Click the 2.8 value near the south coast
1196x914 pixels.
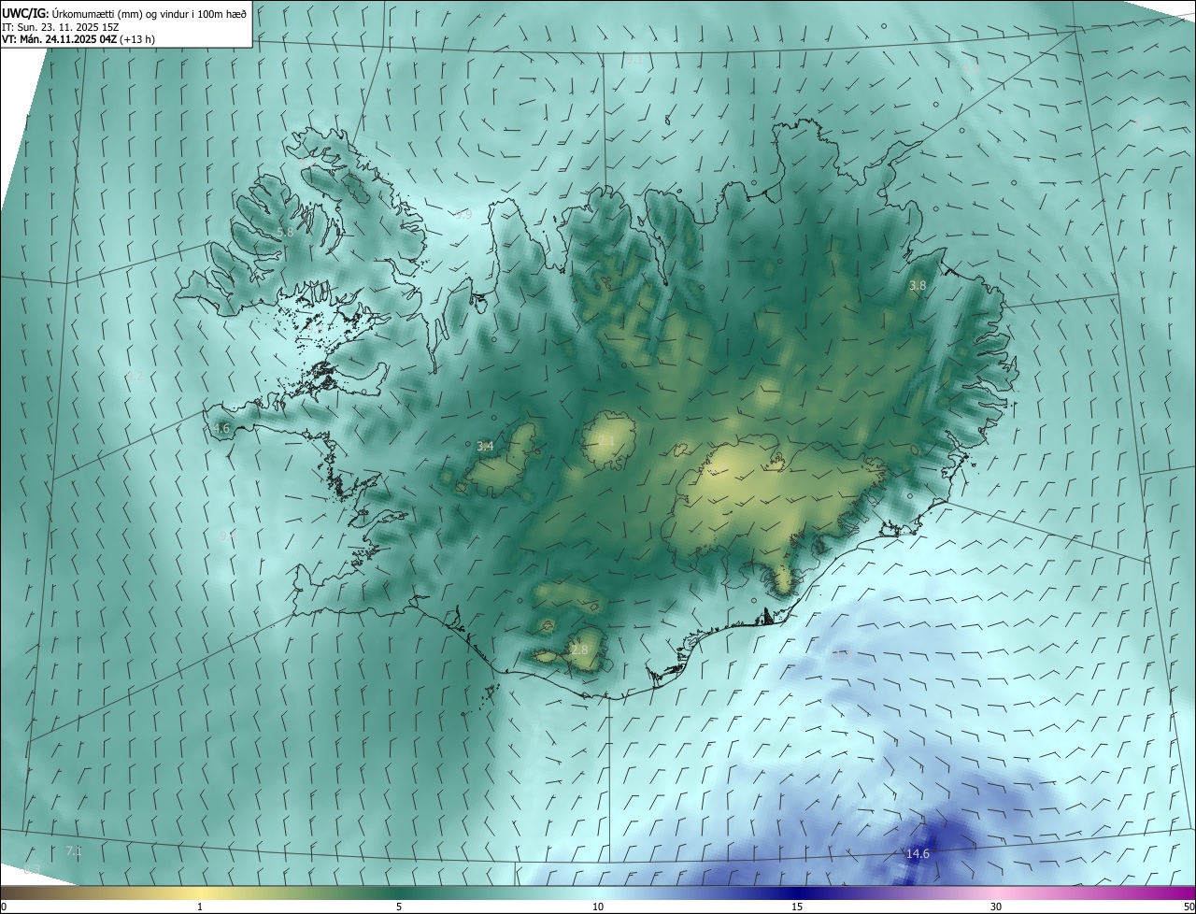click(579, 650)
